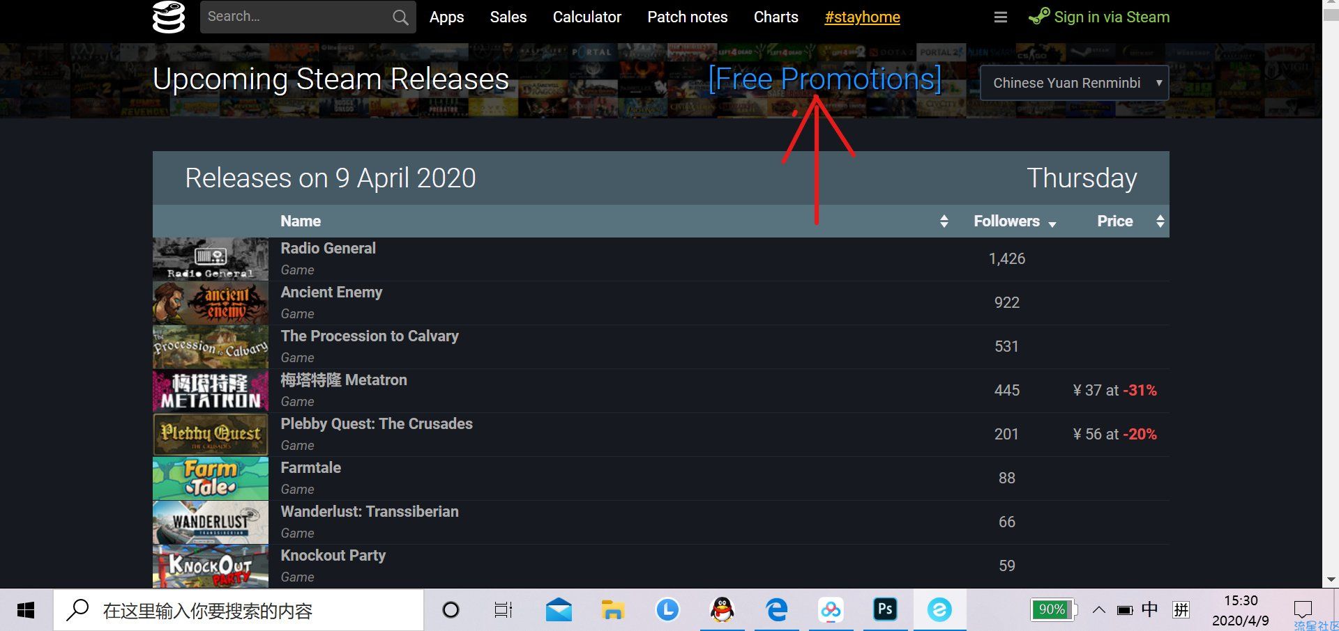Open Procession to Calvary thumbnail

[211, 347]
